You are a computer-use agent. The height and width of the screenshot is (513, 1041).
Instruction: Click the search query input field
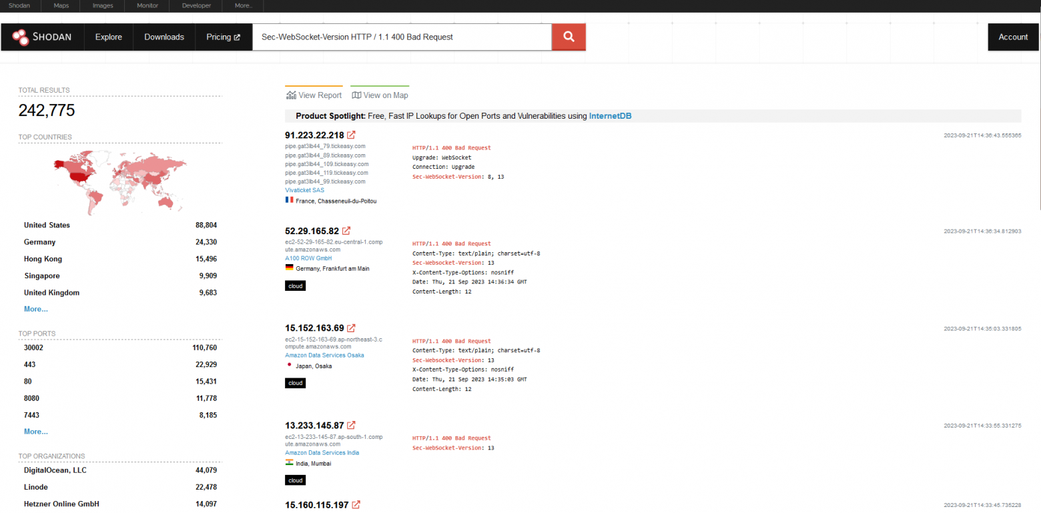402,37
